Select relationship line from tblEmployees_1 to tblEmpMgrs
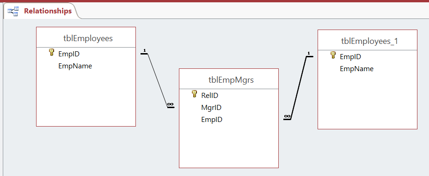429x176 pixels. [298, 88]
